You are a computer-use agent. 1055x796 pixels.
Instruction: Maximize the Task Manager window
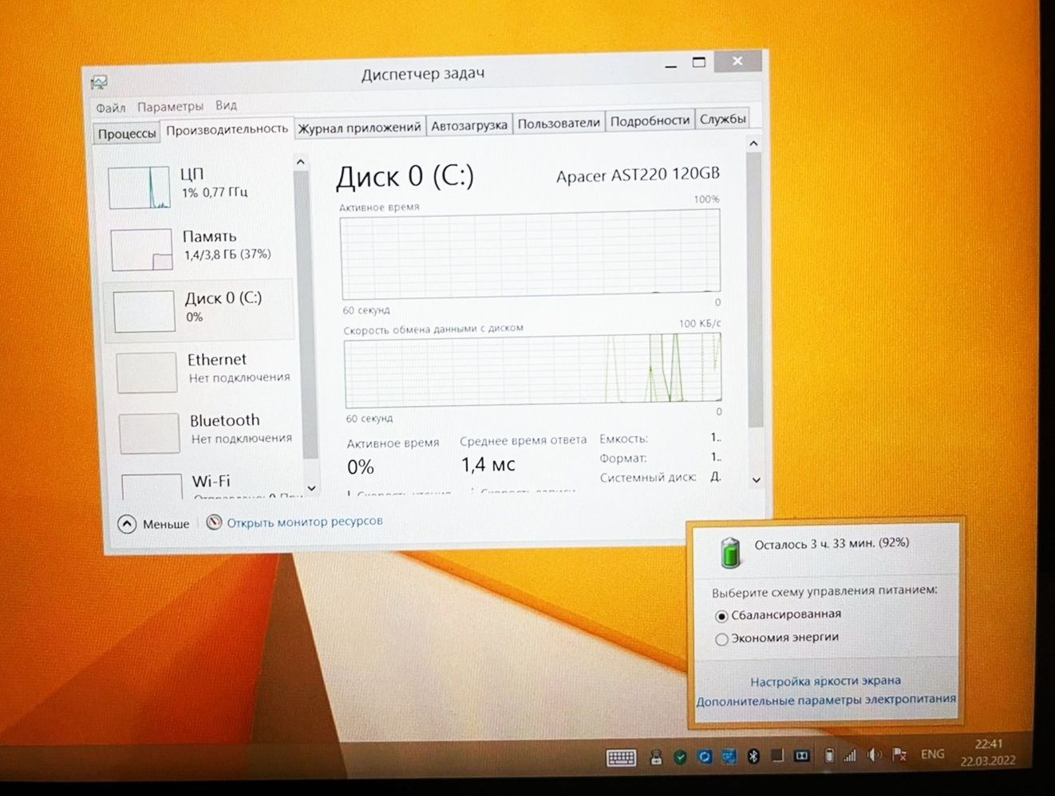[x=699, y=63]
